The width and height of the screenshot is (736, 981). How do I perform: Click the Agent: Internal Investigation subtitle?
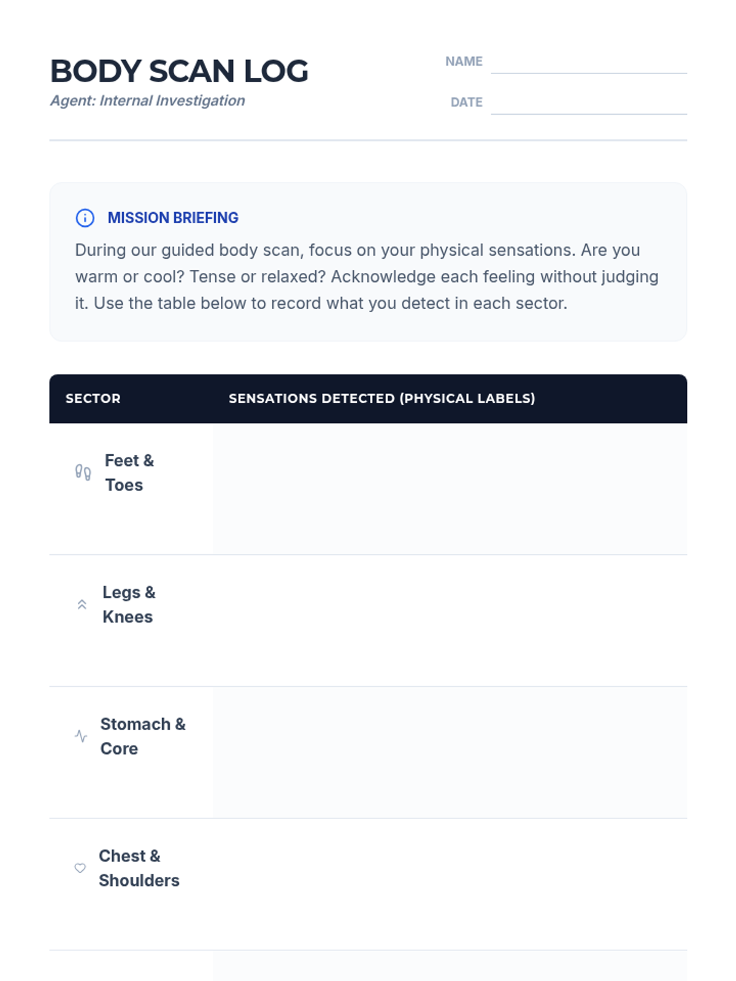[x=148, y=101]
